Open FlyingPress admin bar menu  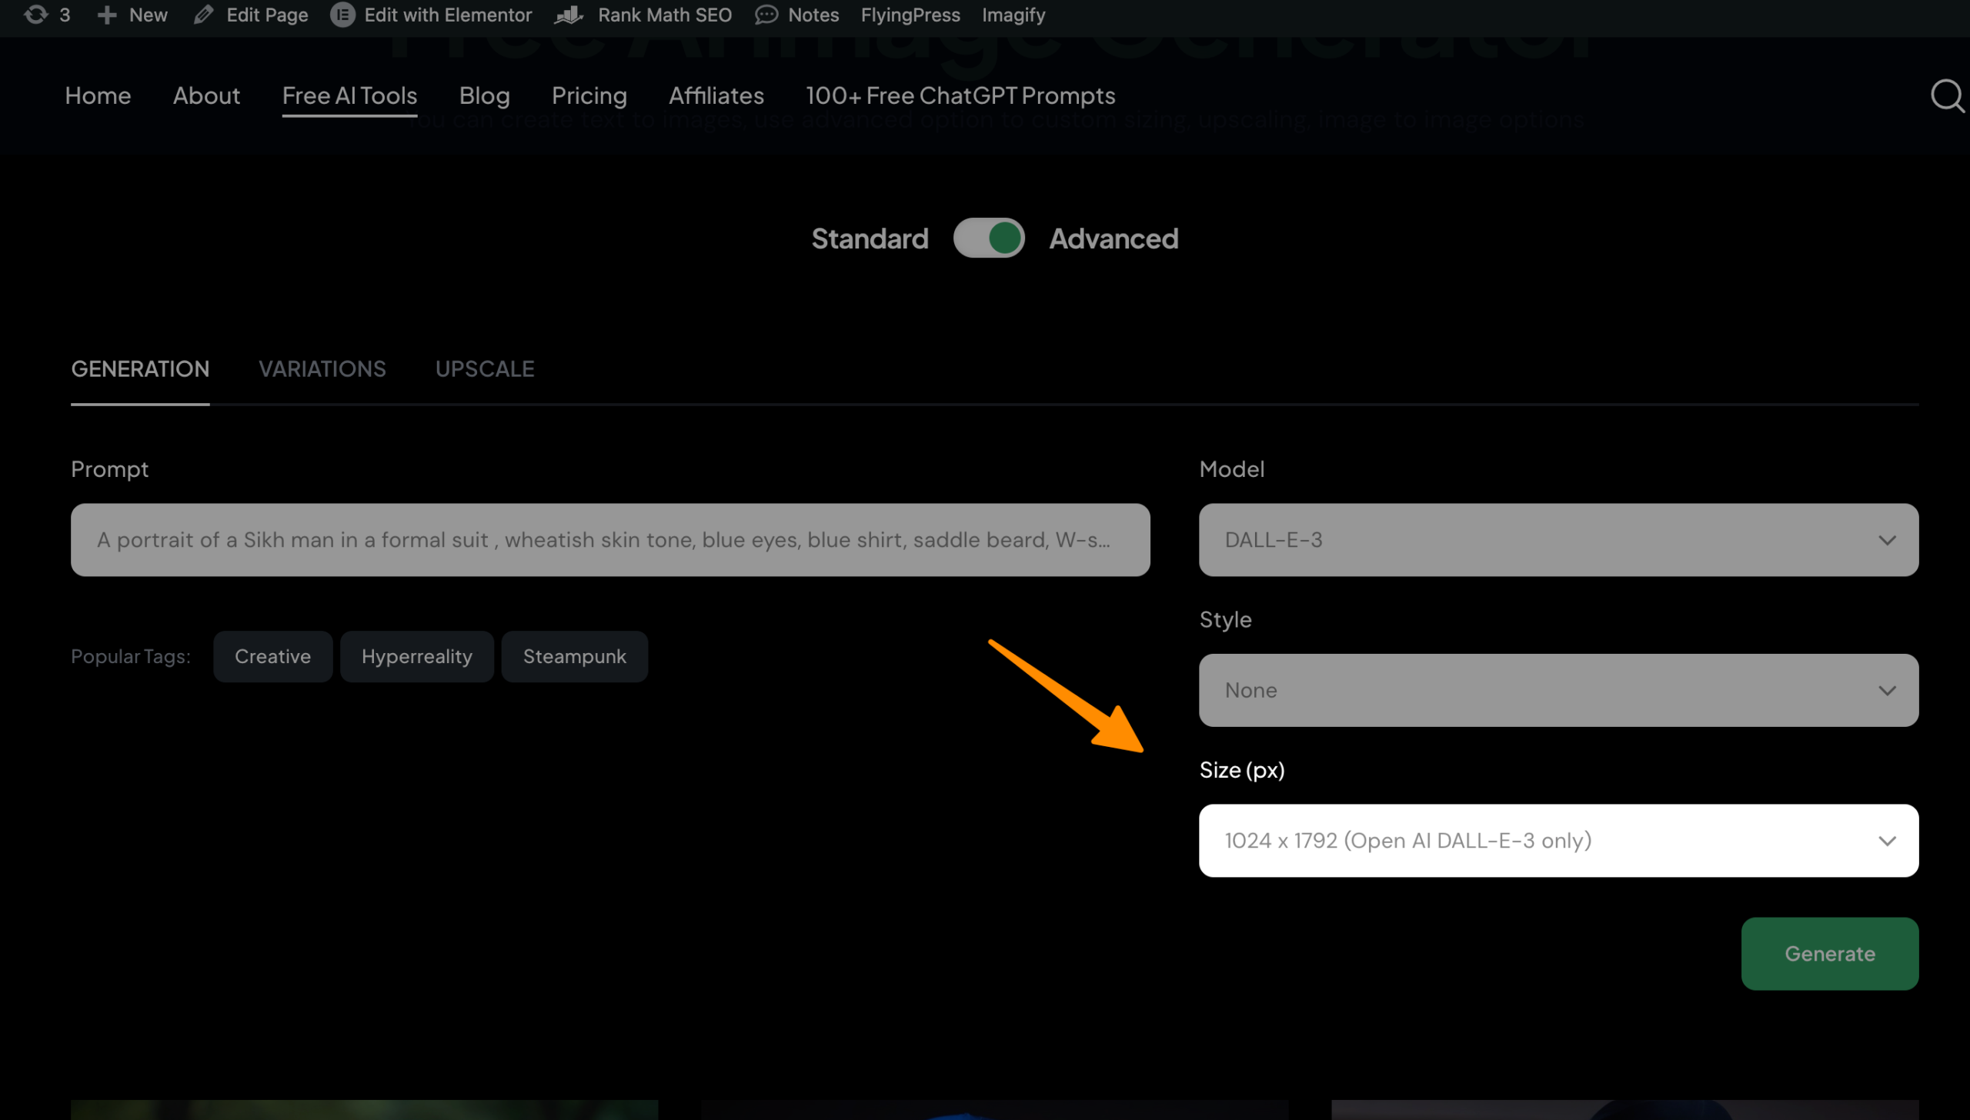click(910, 15)
